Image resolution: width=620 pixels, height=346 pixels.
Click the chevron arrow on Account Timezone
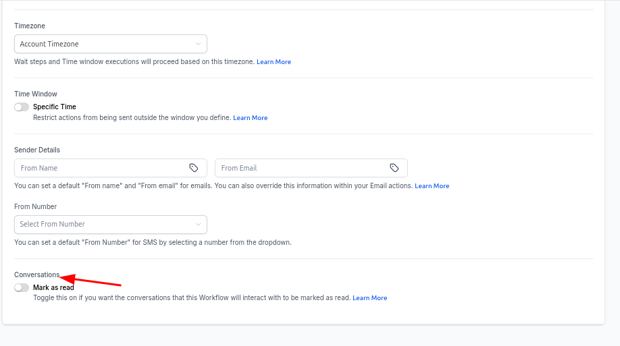(199, 44)
